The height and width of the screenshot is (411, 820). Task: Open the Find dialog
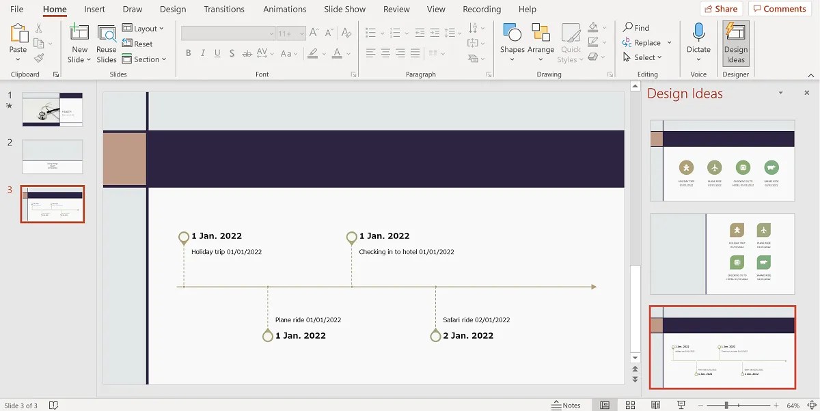pos(636,27)
